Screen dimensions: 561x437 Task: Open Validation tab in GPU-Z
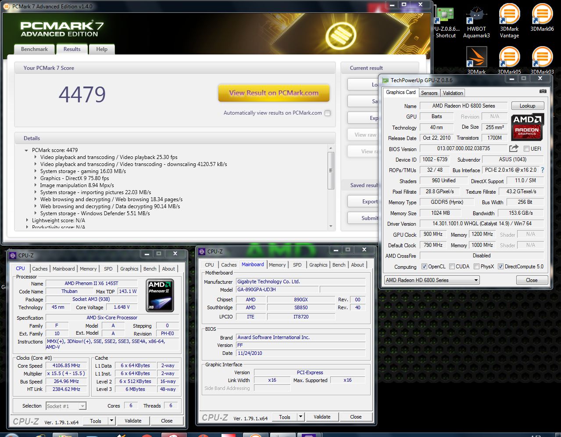453,93
